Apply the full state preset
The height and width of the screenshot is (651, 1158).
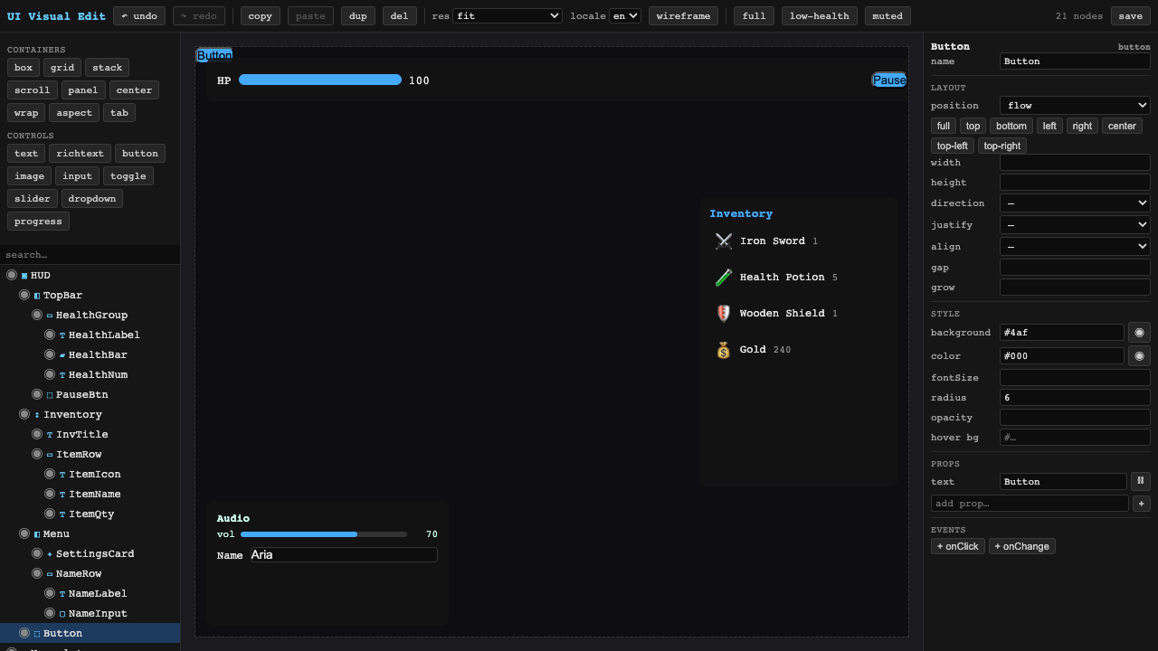coord(754,16)
